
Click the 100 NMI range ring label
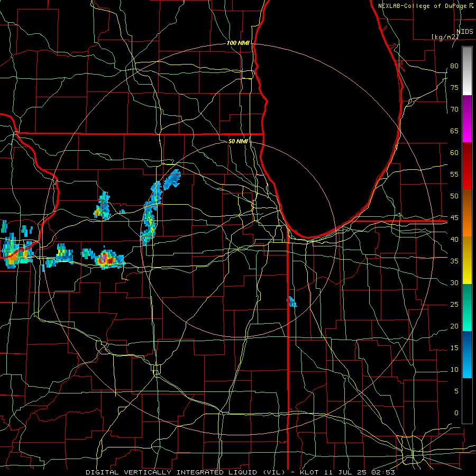(x=238, y=43)
